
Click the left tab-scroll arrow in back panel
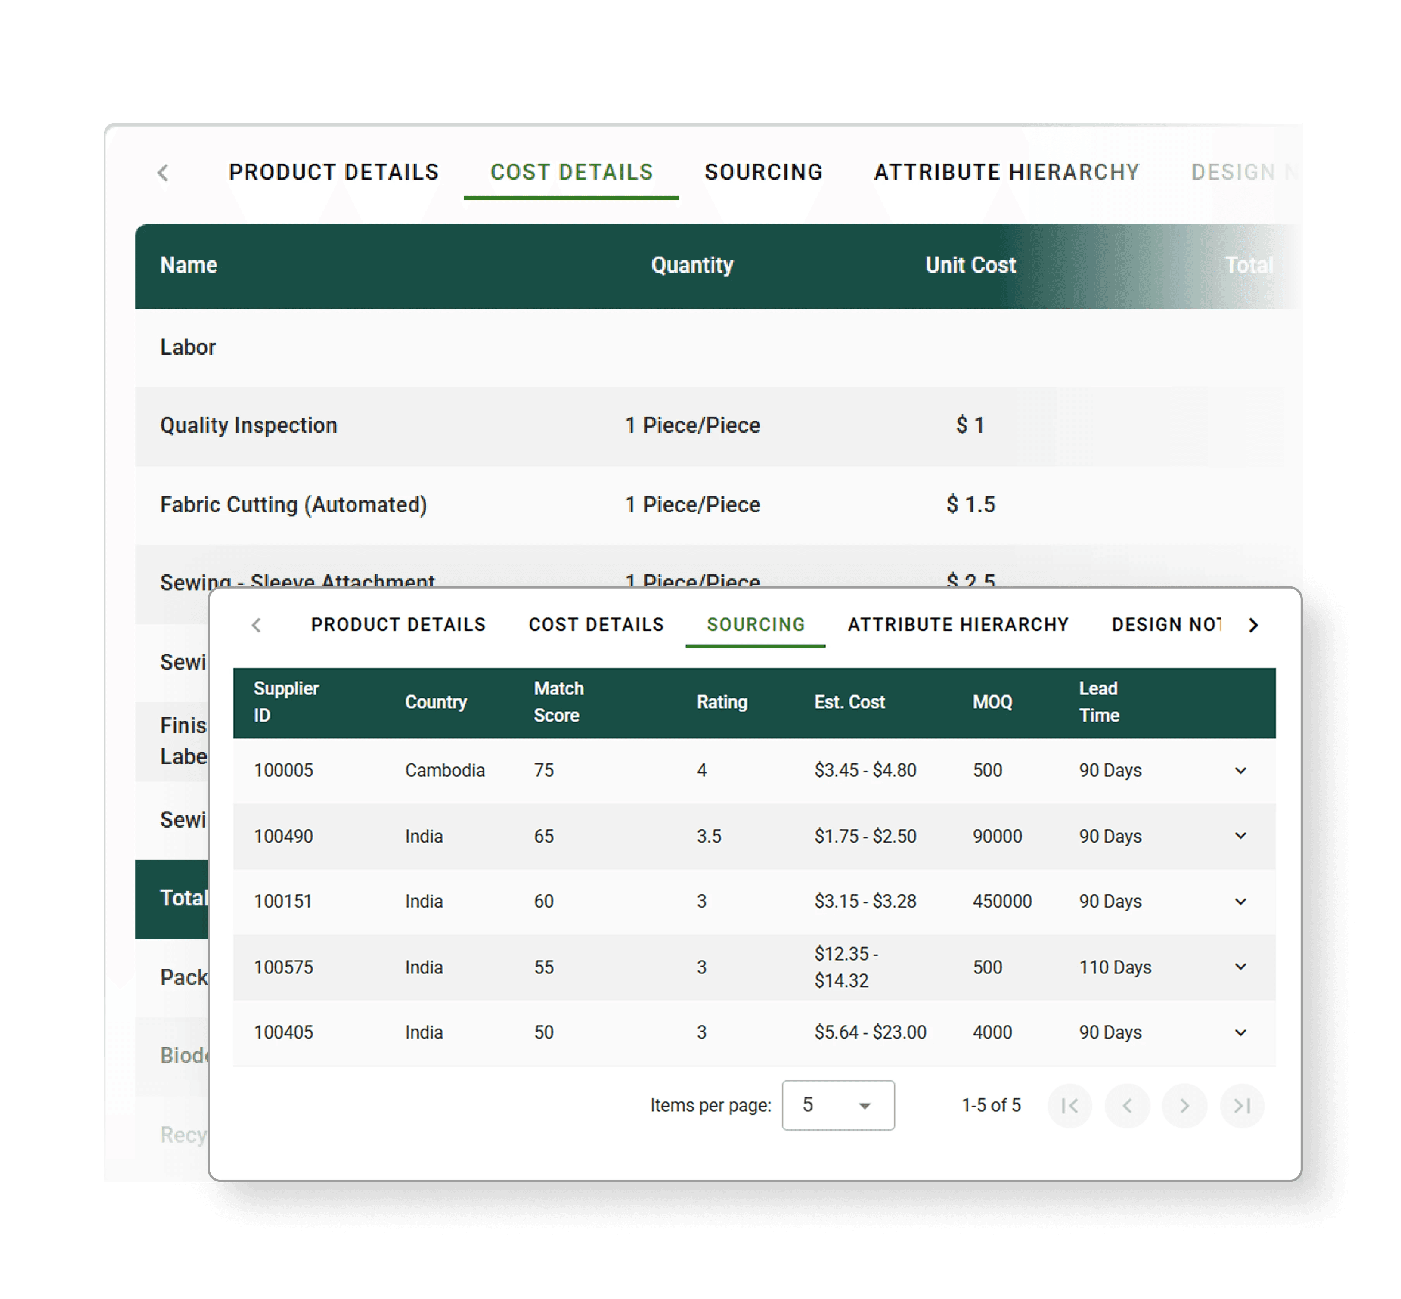point(163,173)
